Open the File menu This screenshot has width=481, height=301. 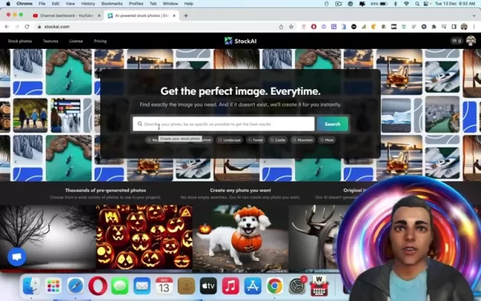tap(42, 4)
